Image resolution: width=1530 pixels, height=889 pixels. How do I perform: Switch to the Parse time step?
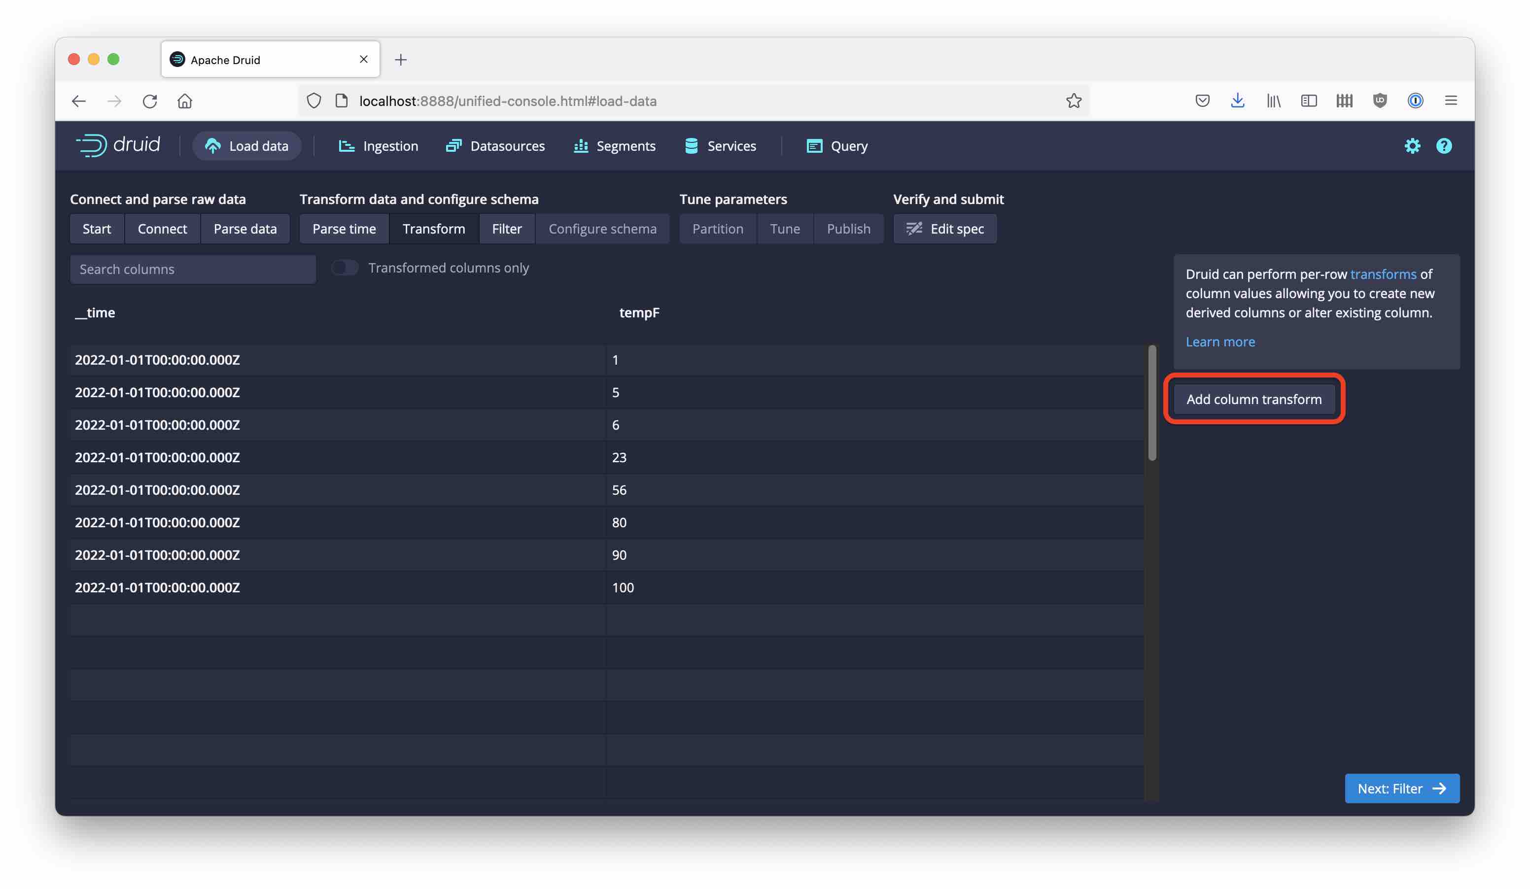coord(344,229)
